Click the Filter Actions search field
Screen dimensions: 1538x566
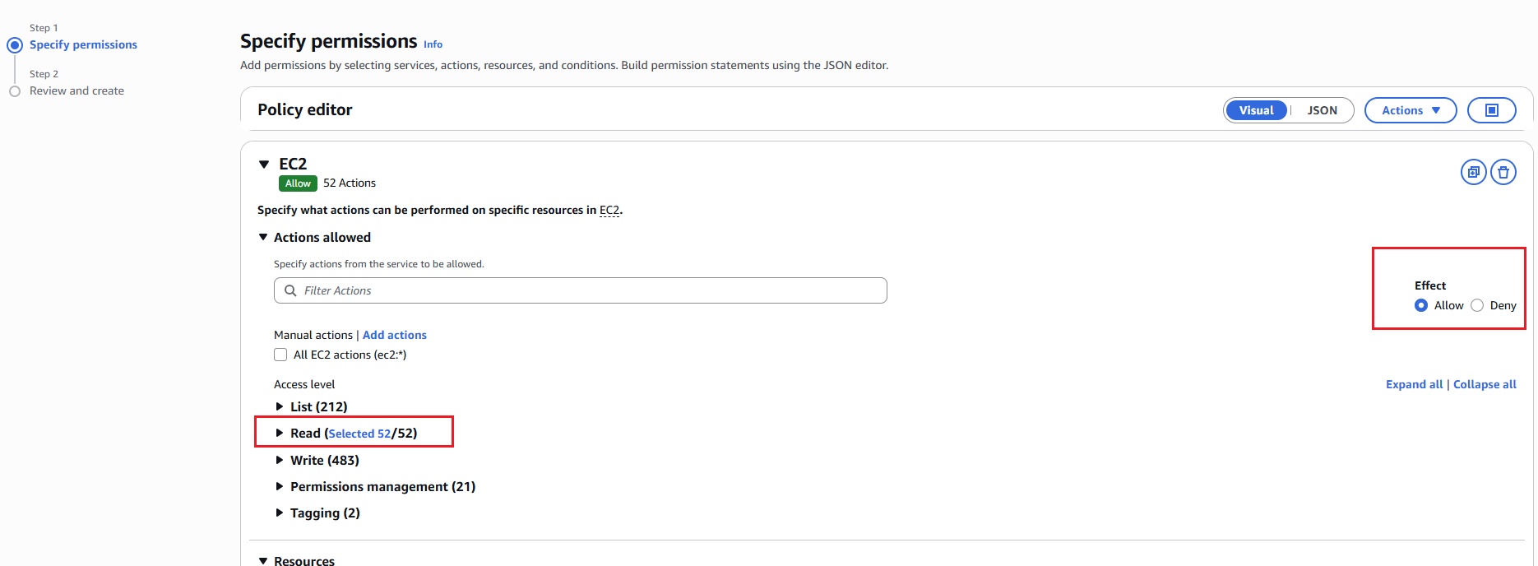592,290
